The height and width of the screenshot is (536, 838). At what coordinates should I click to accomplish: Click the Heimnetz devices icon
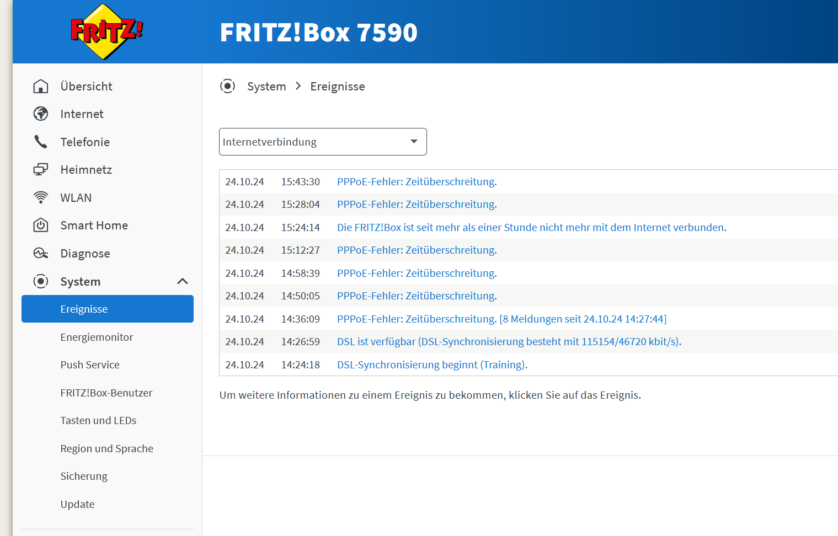coord(41,169)
